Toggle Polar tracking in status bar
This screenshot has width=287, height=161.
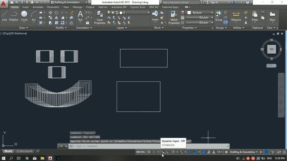click(x=173, y=152)
